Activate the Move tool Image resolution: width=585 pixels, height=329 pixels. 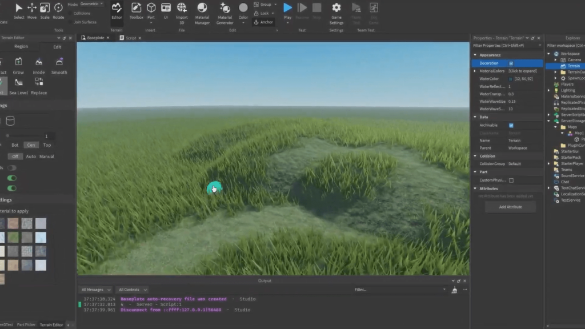(x=32, y=11)
